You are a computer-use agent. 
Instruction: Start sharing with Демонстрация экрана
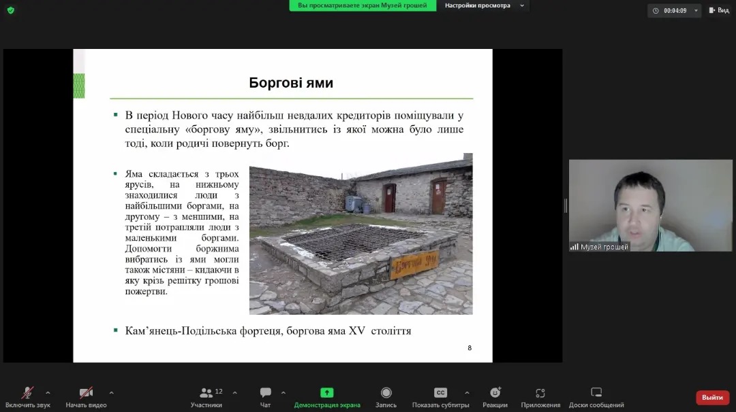coord(327,396)
